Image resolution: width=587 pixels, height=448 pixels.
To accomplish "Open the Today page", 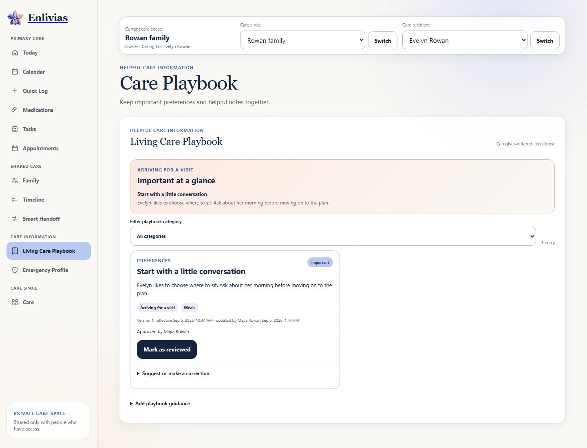I will pyautogui.click(x=49, y=53).
